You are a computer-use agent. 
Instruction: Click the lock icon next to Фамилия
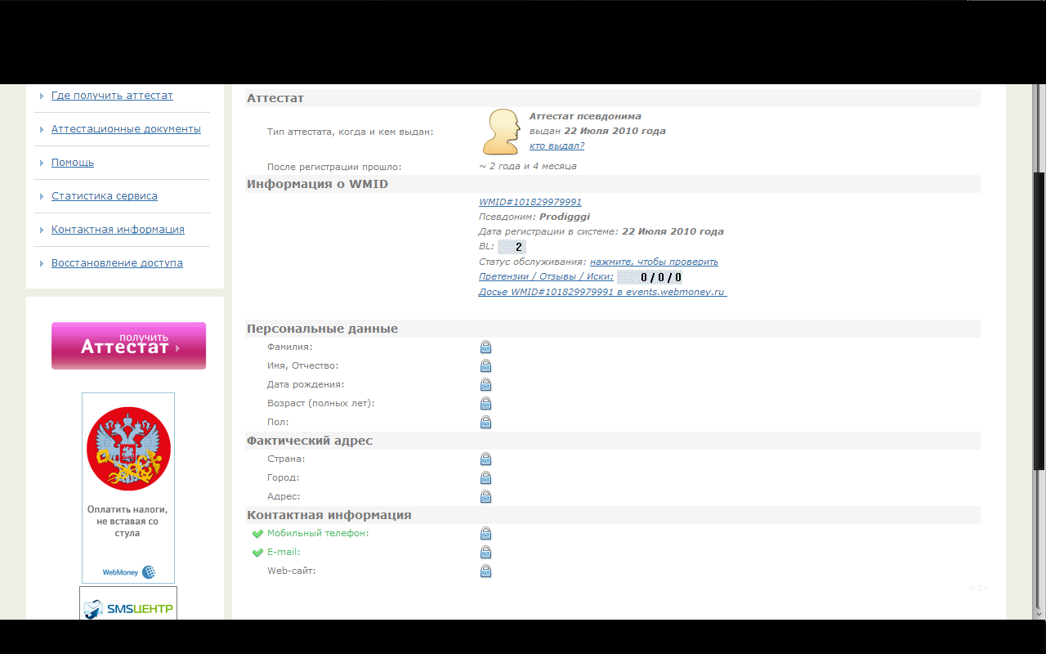click(485, 347)
